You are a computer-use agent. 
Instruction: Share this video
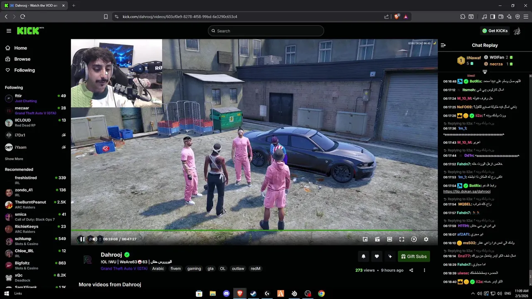tap(411, 270)
